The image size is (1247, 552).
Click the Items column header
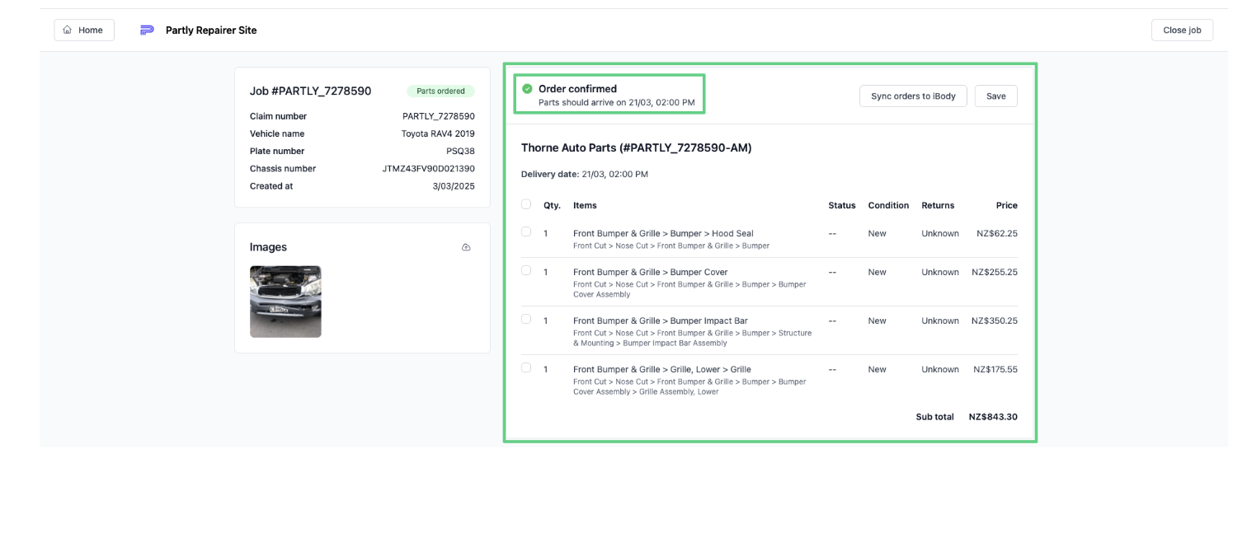(585, 205)
